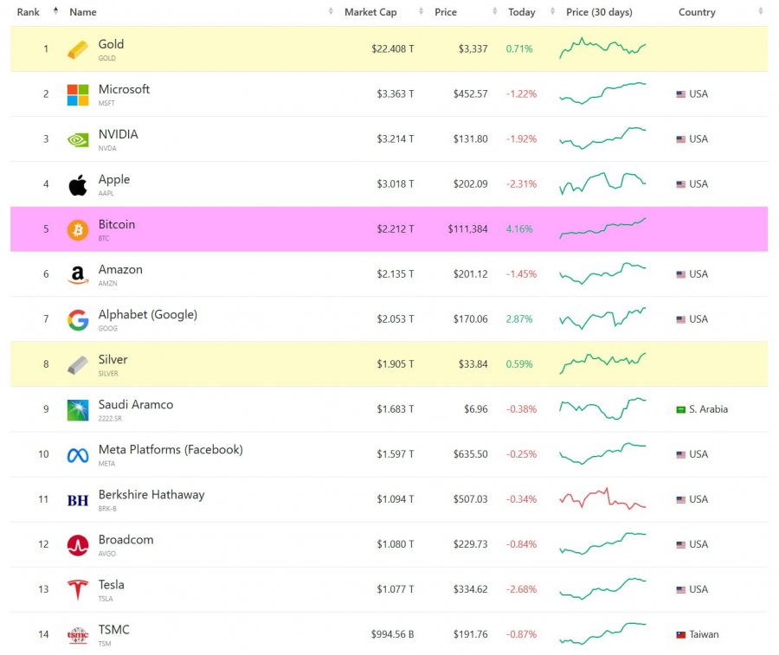
Task: Open Berkshire Hathaway red price chart
Action: tap(602, 498)
